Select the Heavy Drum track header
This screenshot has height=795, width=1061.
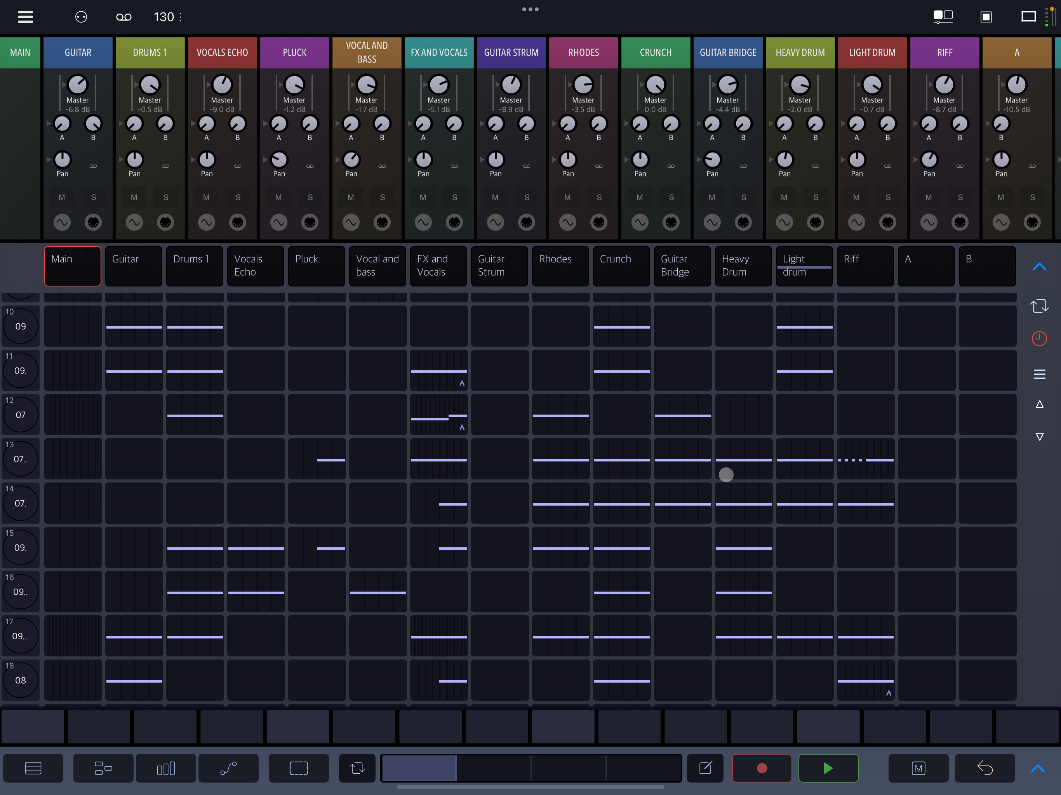[743, 266]
